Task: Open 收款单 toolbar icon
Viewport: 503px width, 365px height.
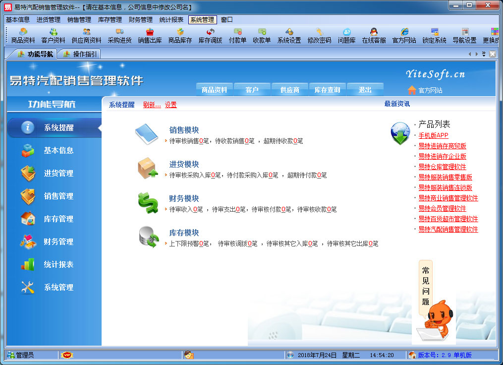Action: [262, 36]
